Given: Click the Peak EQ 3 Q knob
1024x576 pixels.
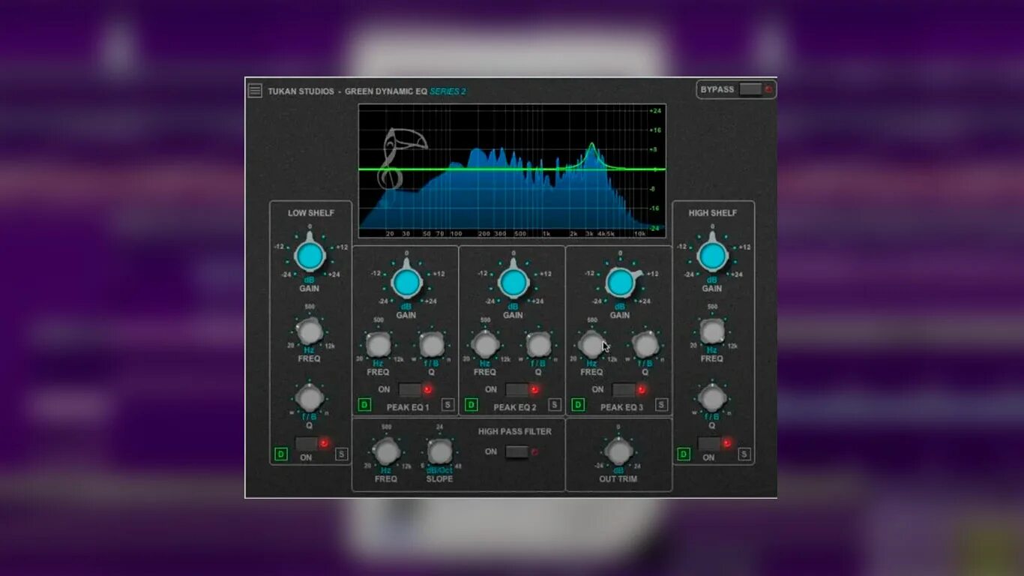Looking at the screenshot, I should point(645,345).
